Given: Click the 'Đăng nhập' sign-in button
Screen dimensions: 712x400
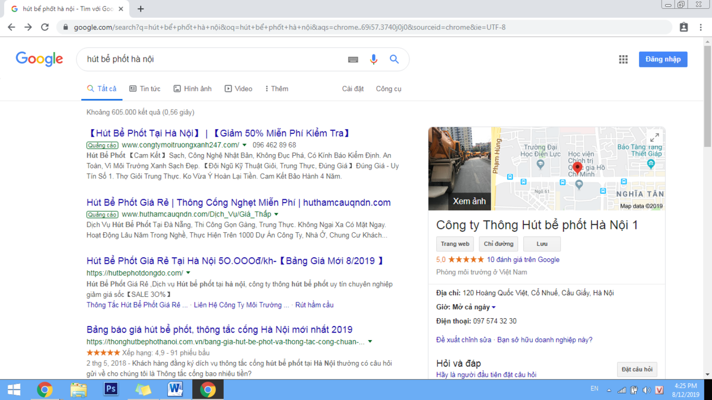Looking at the screenshot, I should 663,59.
